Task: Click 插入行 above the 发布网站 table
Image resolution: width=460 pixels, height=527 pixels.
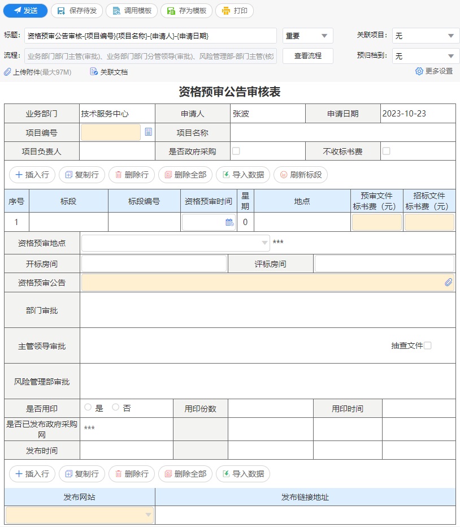Action: coord(32,474)
